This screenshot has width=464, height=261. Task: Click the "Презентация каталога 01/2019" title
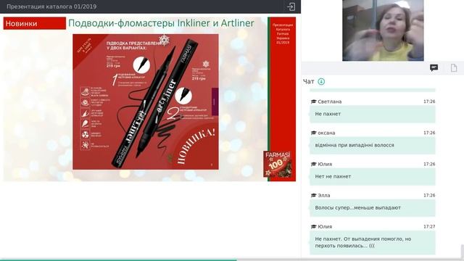click(51, 7)
